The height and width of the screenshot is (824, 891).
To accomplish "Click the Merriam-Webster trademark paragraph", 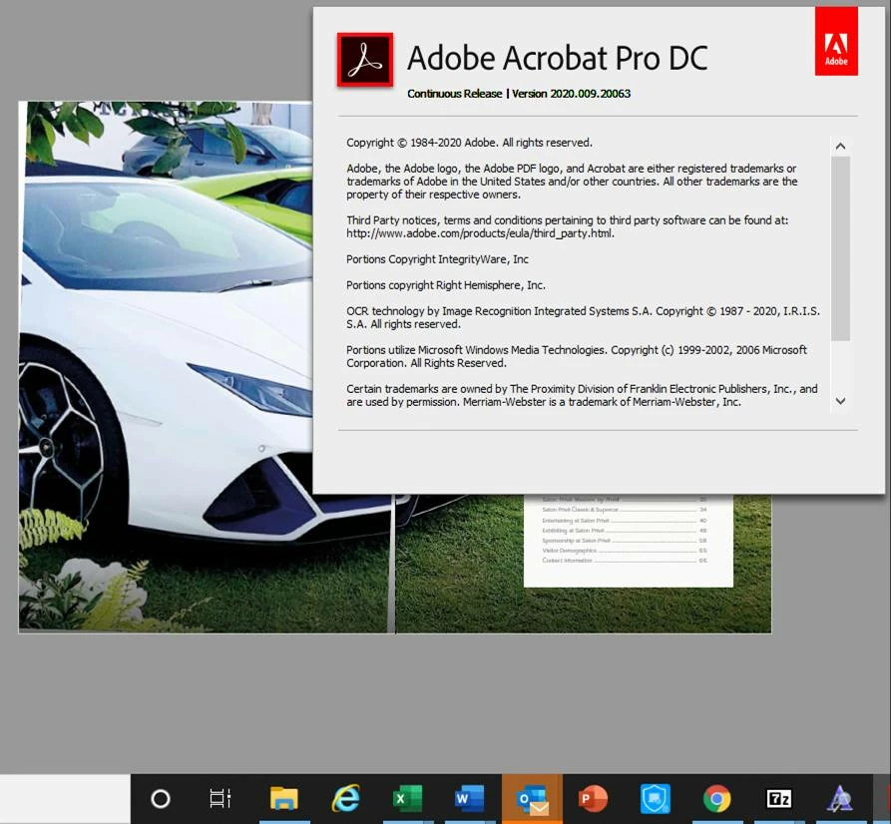I will click(x=582, y=395).
